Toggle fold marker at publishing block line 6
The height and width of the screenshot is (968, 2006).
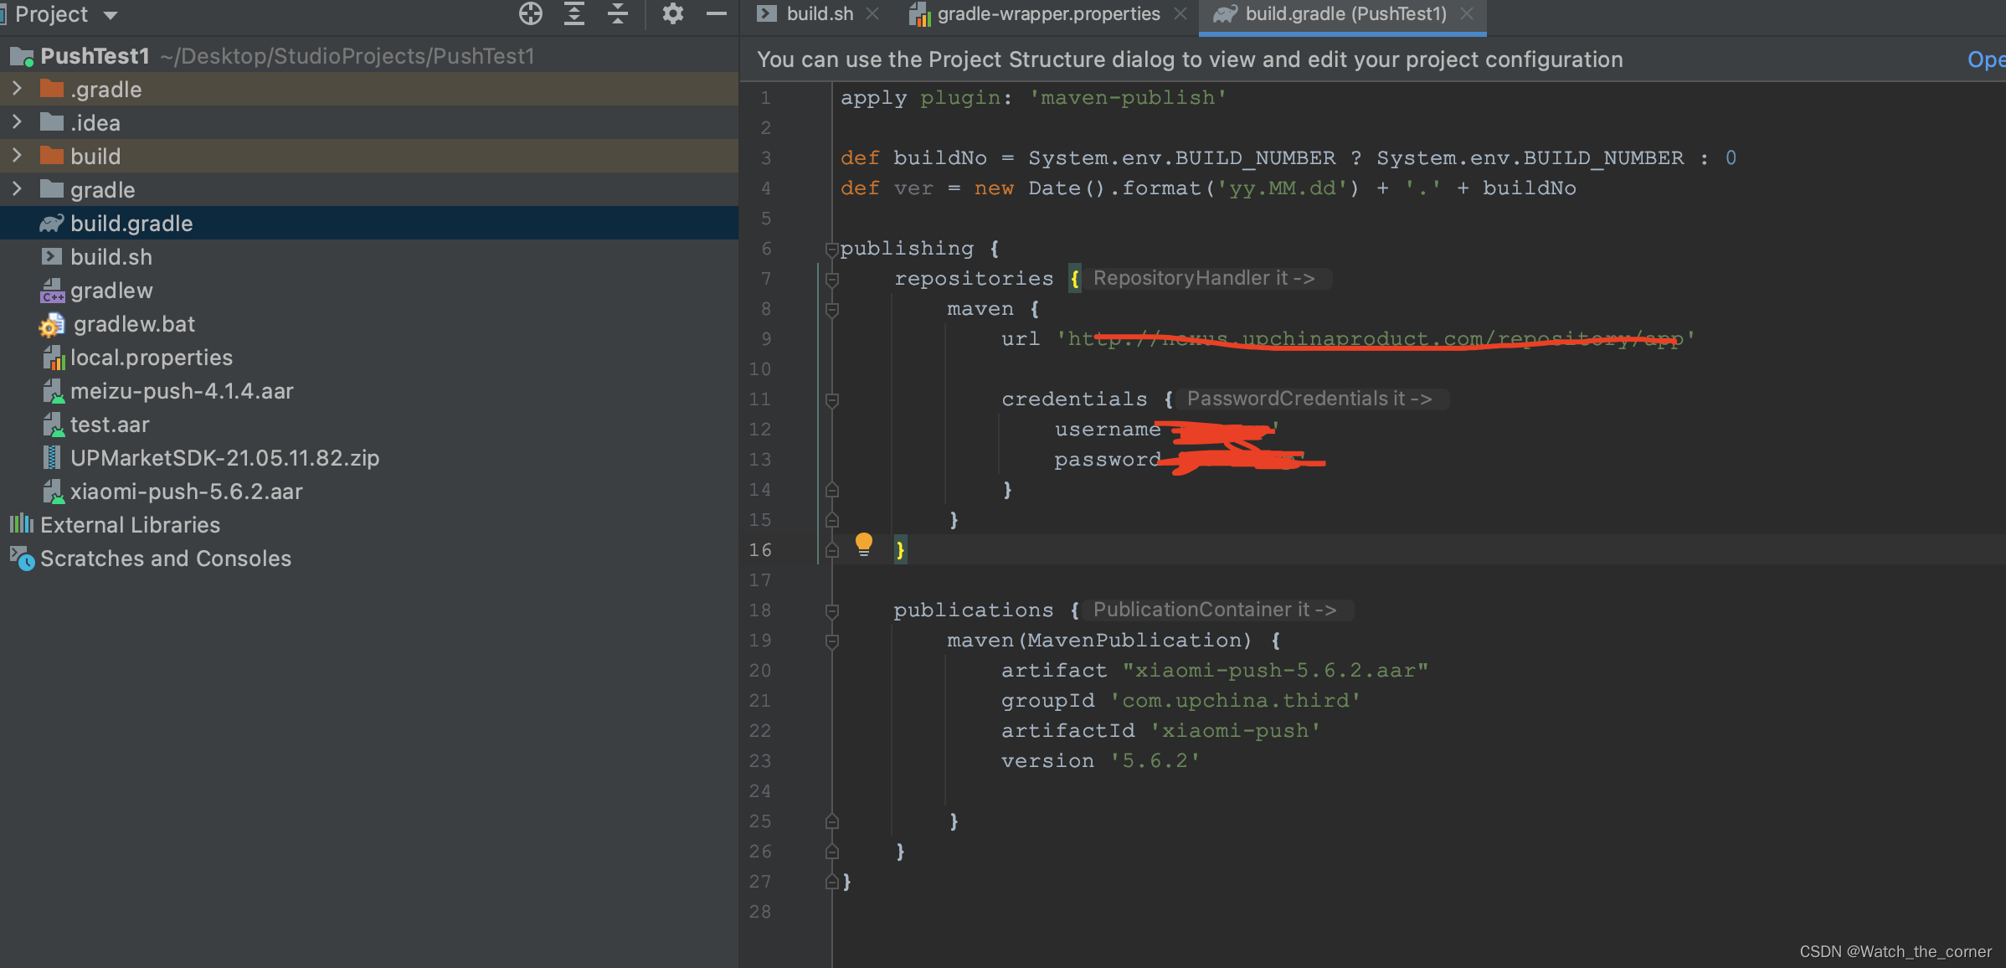[x=831, y=249]
